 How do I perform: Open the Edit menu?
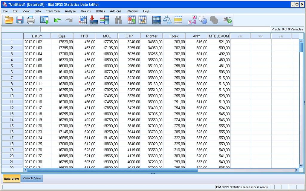click(15, 11)
